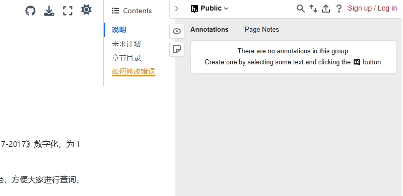Click the quote annotate icon in message
This screenshot has width=403, height=196.
click(x=357, y=62)
